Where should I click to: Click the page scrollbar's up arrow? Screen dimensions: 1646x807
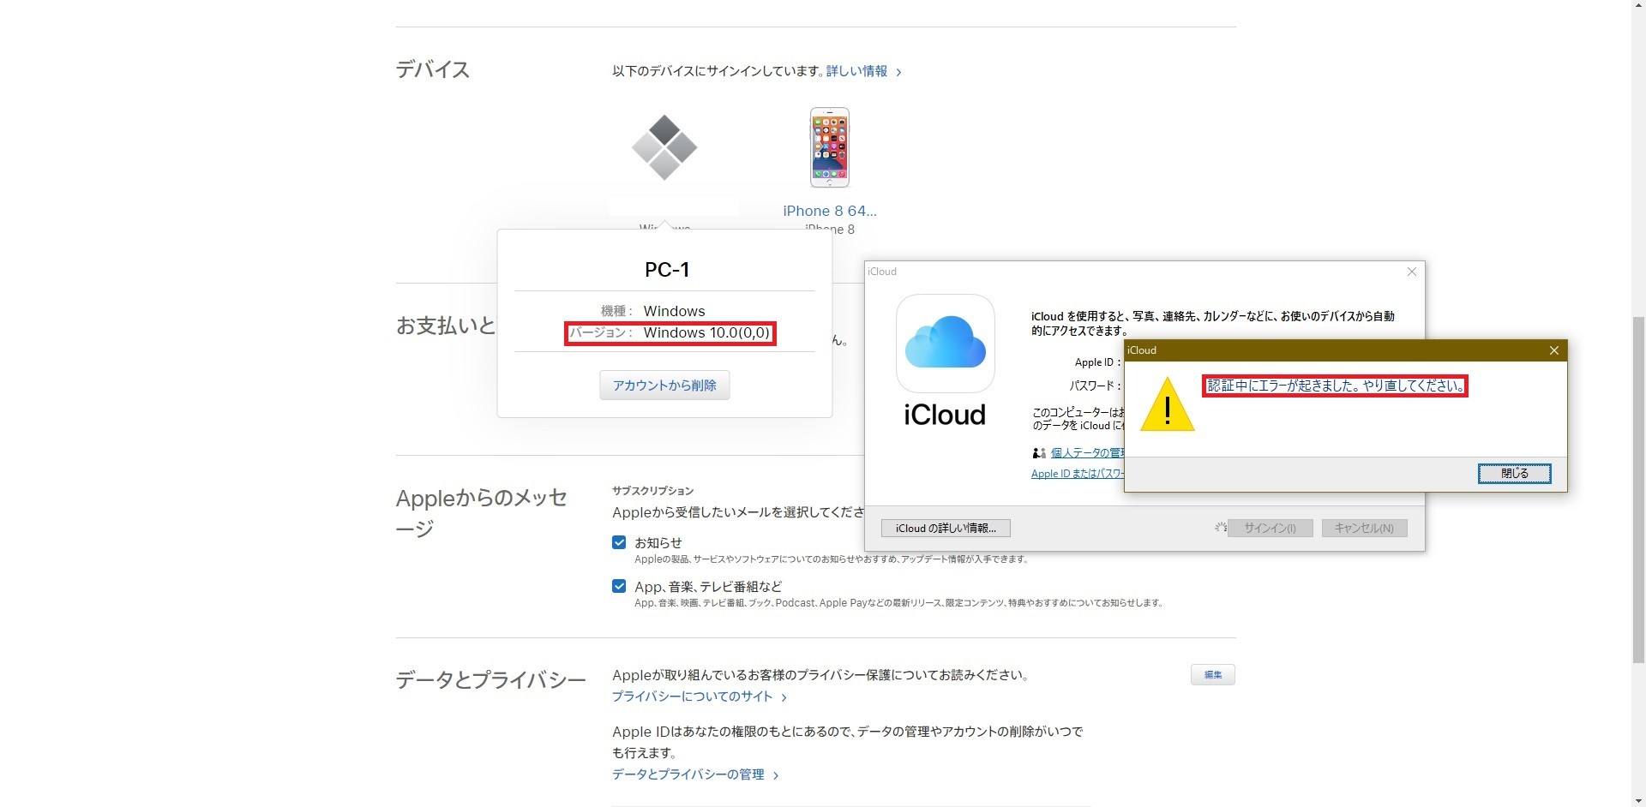tap(1638, 7)
